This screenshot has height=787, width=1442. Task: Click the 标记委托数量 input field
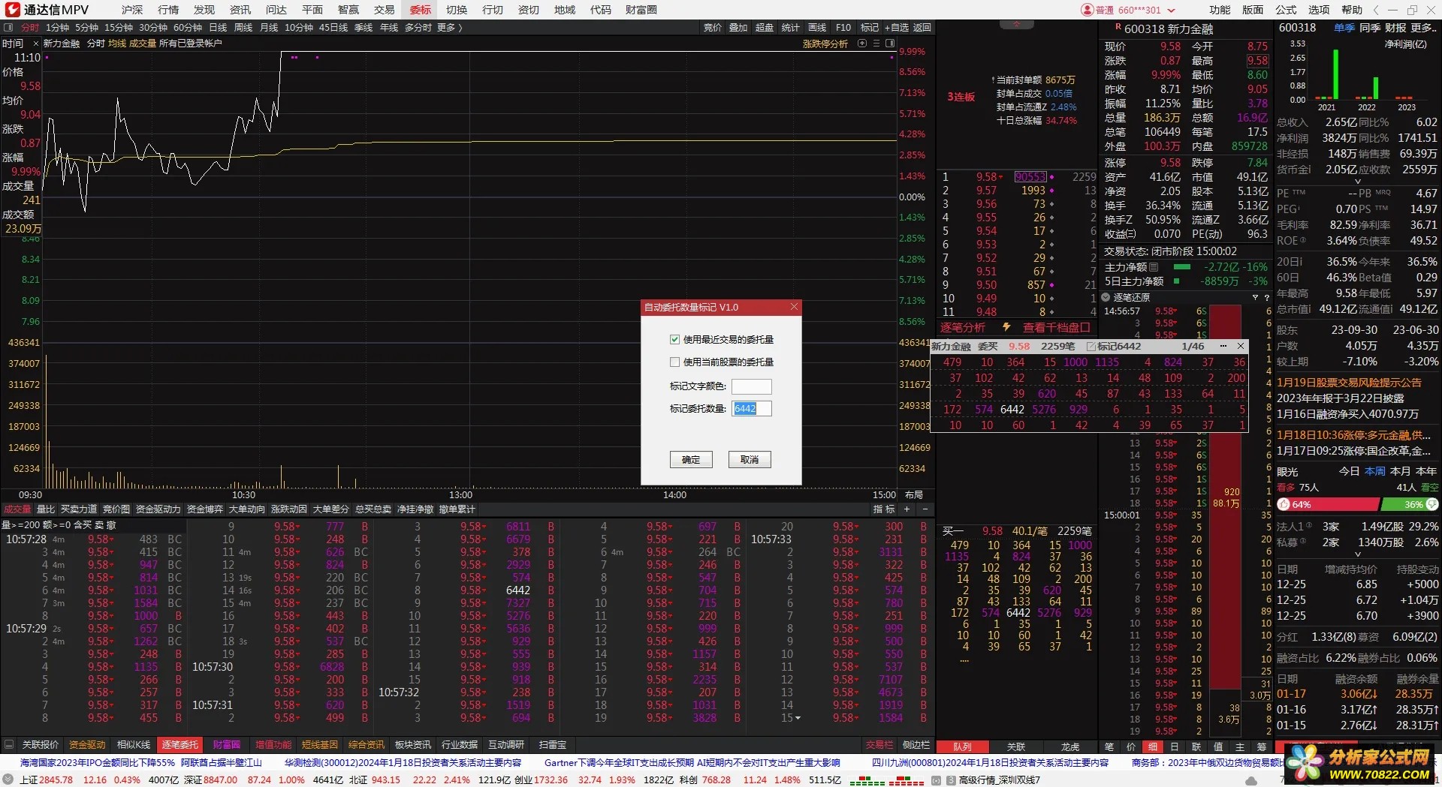pyautogui.click(x=752, y=409)
